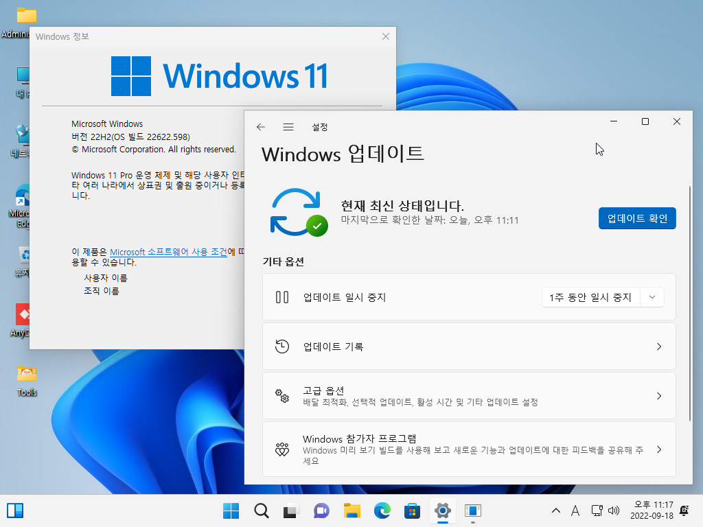Click the Settings window vertical scrollbar
This screenshot has height=527, width=703.
[x=689, y=303]
